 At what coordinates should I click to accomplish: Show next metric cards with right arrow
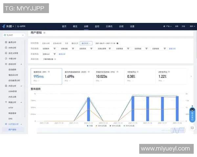(191, 76)
